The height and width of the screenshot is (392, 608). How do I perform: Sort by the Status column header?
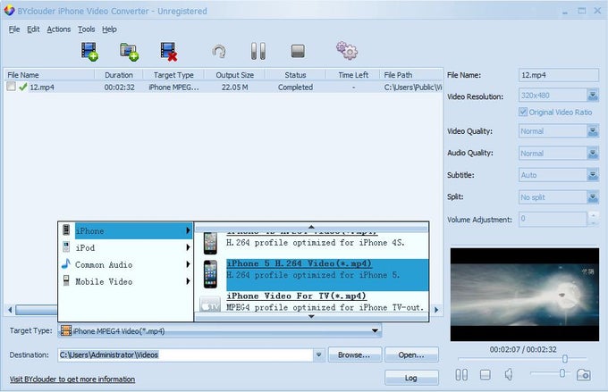pos(295,75)
